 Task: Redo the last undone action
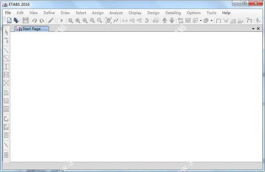point(42,20)
